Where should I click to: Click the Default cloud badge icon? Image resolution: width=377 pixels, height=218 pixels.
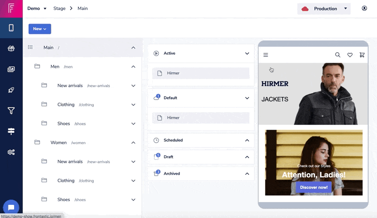157,97
